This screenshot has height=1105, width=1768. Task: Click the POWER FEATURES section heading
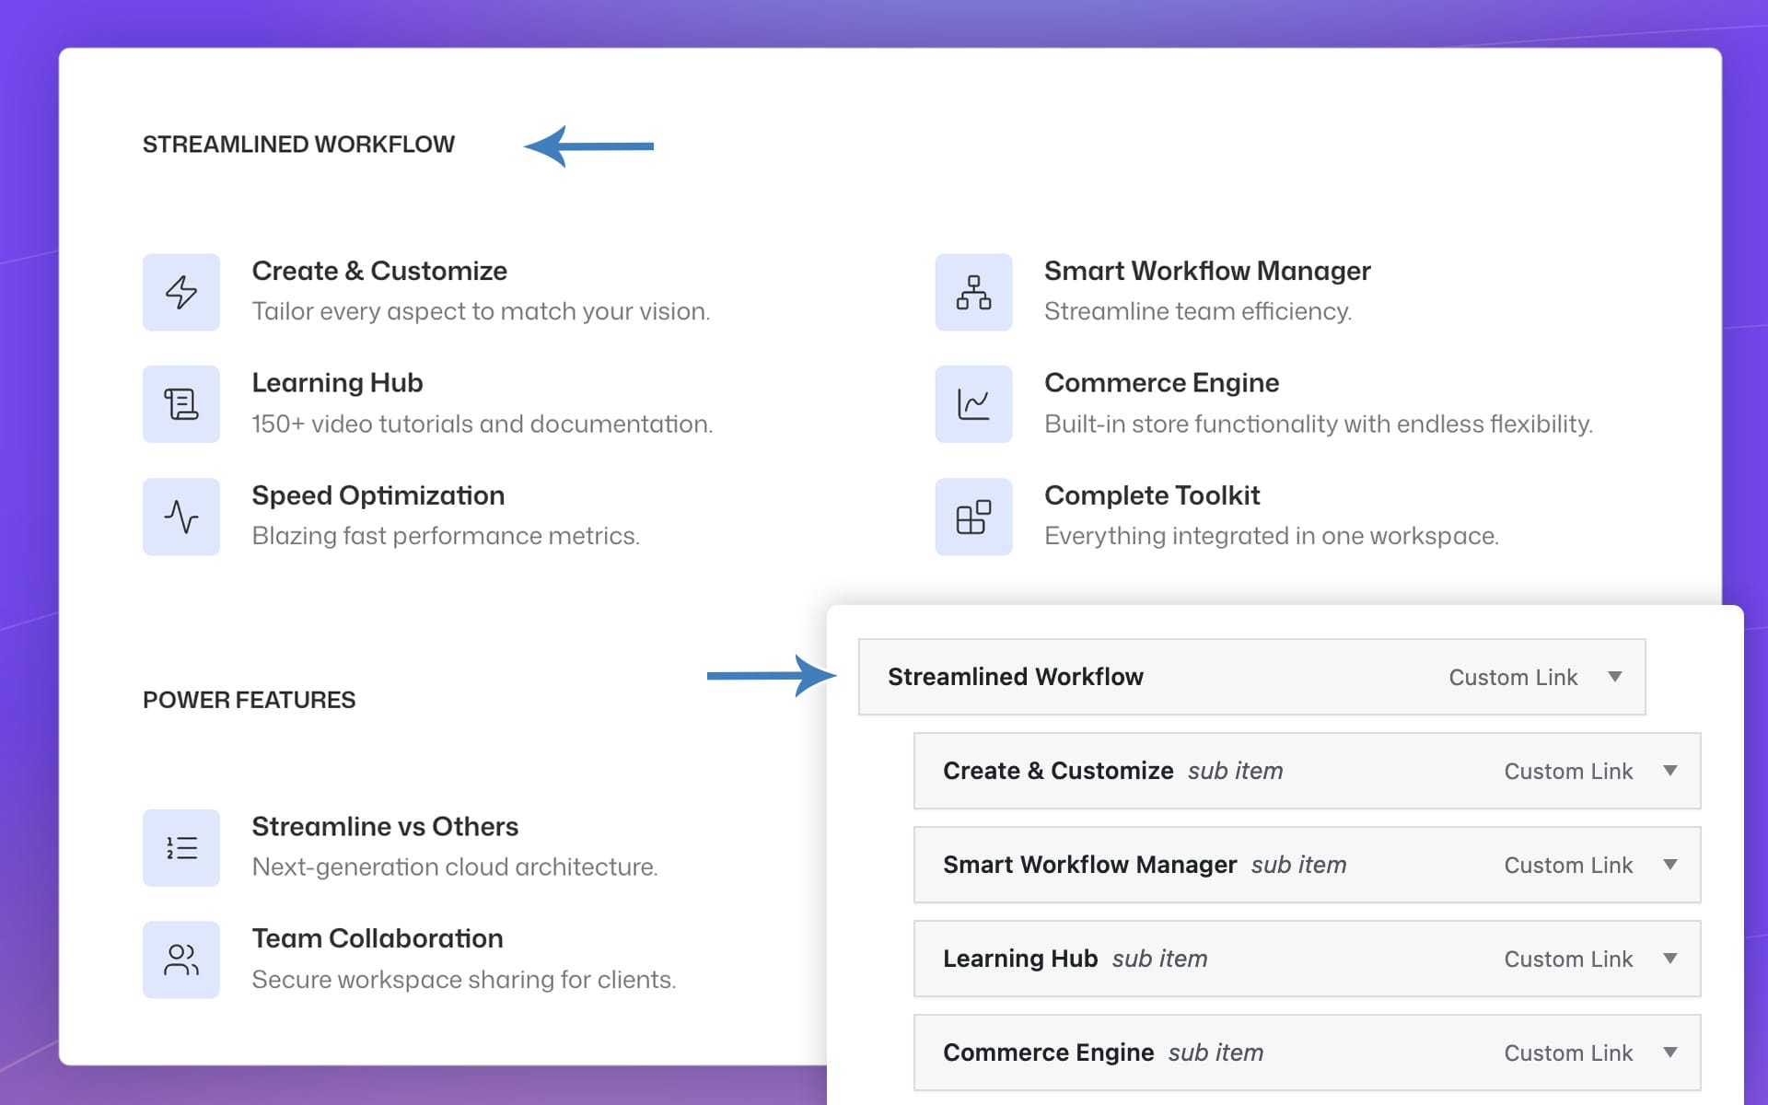[249, 700]
